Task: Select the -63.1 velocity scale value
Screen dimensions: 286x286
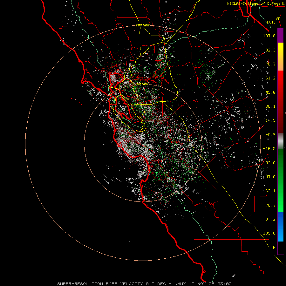Action: pos(269,191)
